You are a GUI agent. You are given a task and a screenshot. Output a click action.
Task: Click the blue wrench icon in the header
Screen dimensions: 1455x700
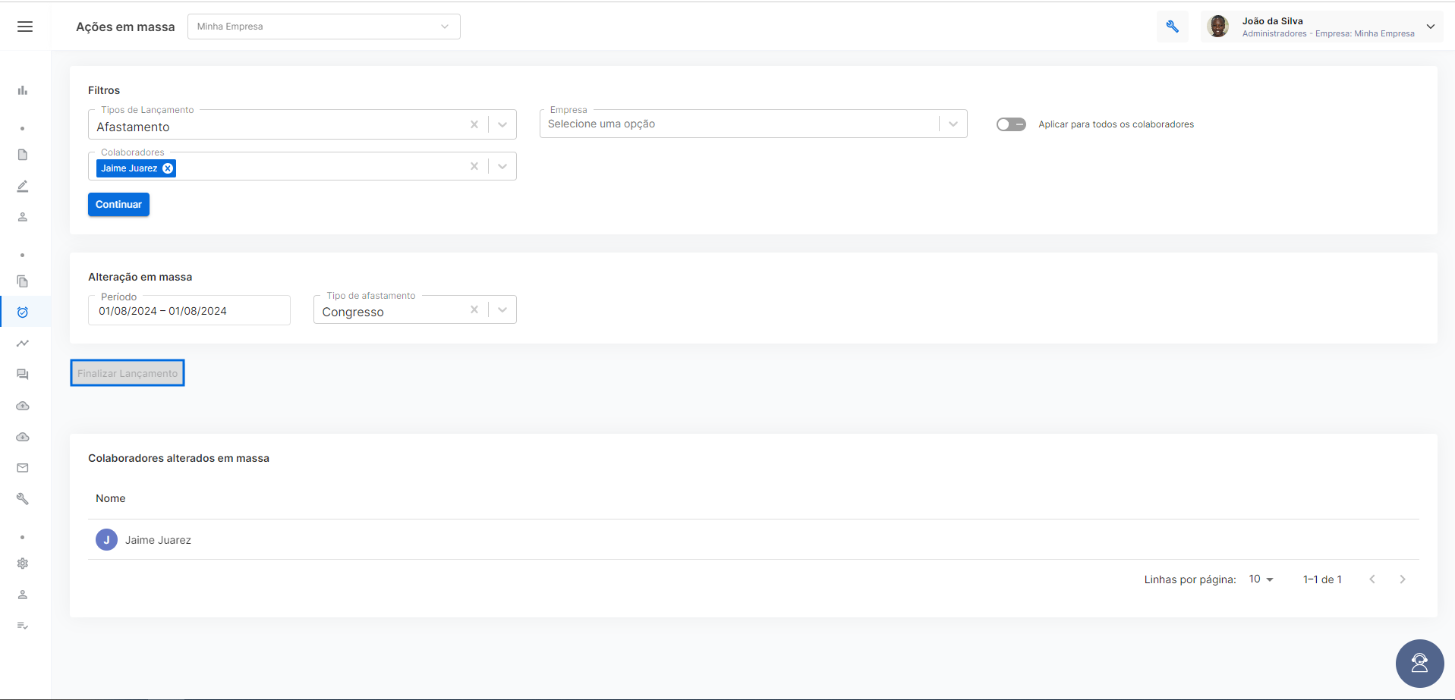(1173, 27)
